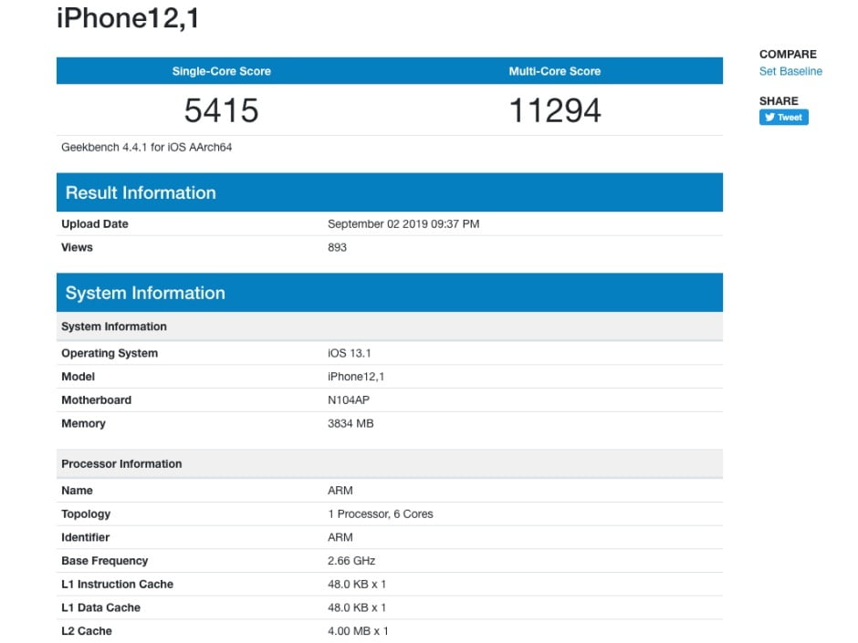This screenshot has width=858, height=643.
Task: Click the Twitter bird icon in the Tweet button
Action: [x=769, y=118]
